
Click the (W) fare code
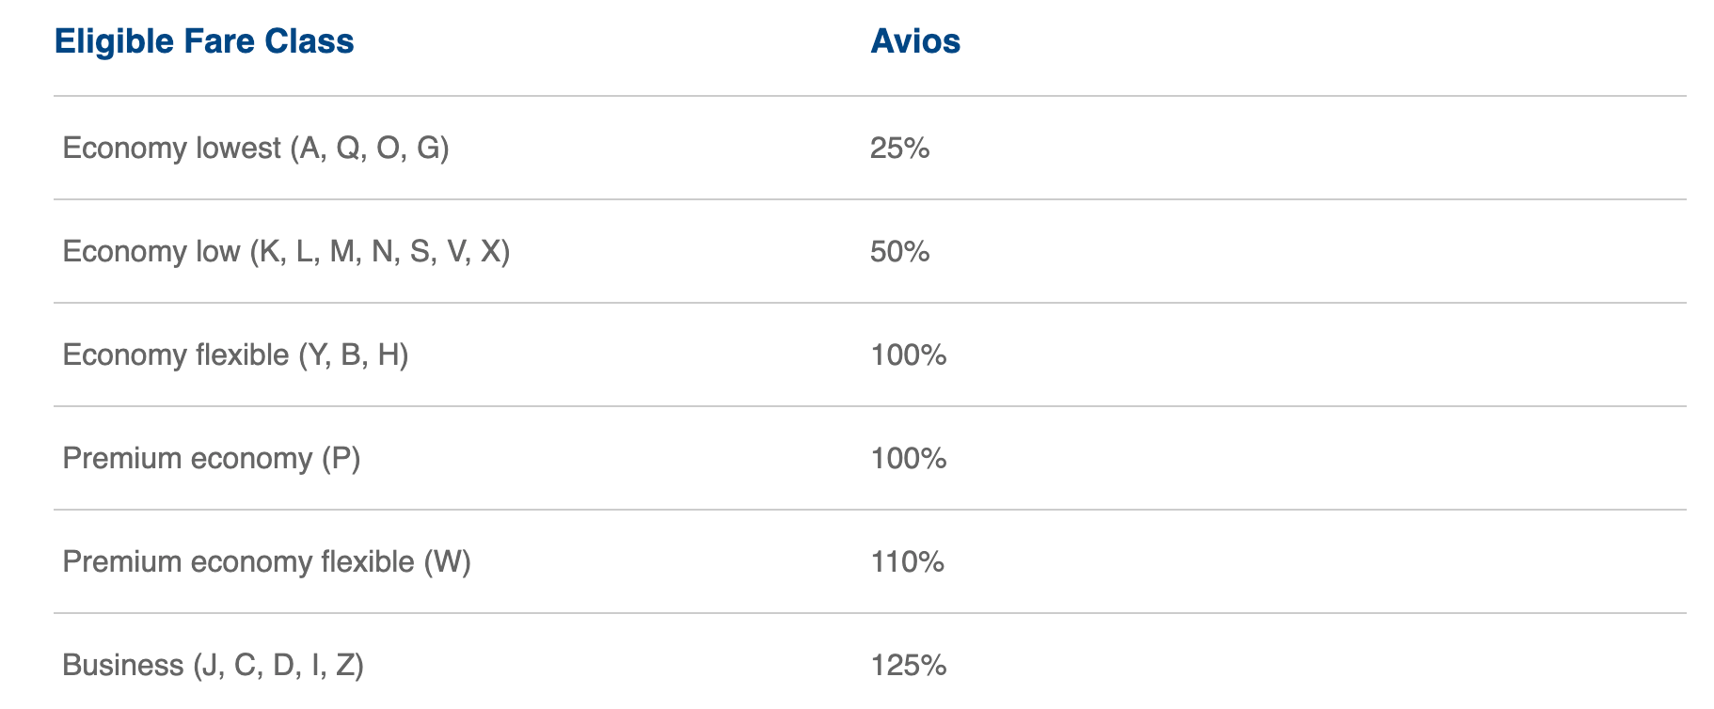pyautogui.click(x=447, y=562)
